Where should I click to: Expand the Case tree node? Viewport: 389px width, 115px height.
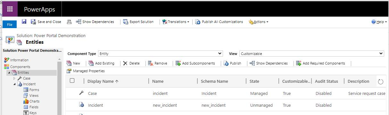point(14,78)
